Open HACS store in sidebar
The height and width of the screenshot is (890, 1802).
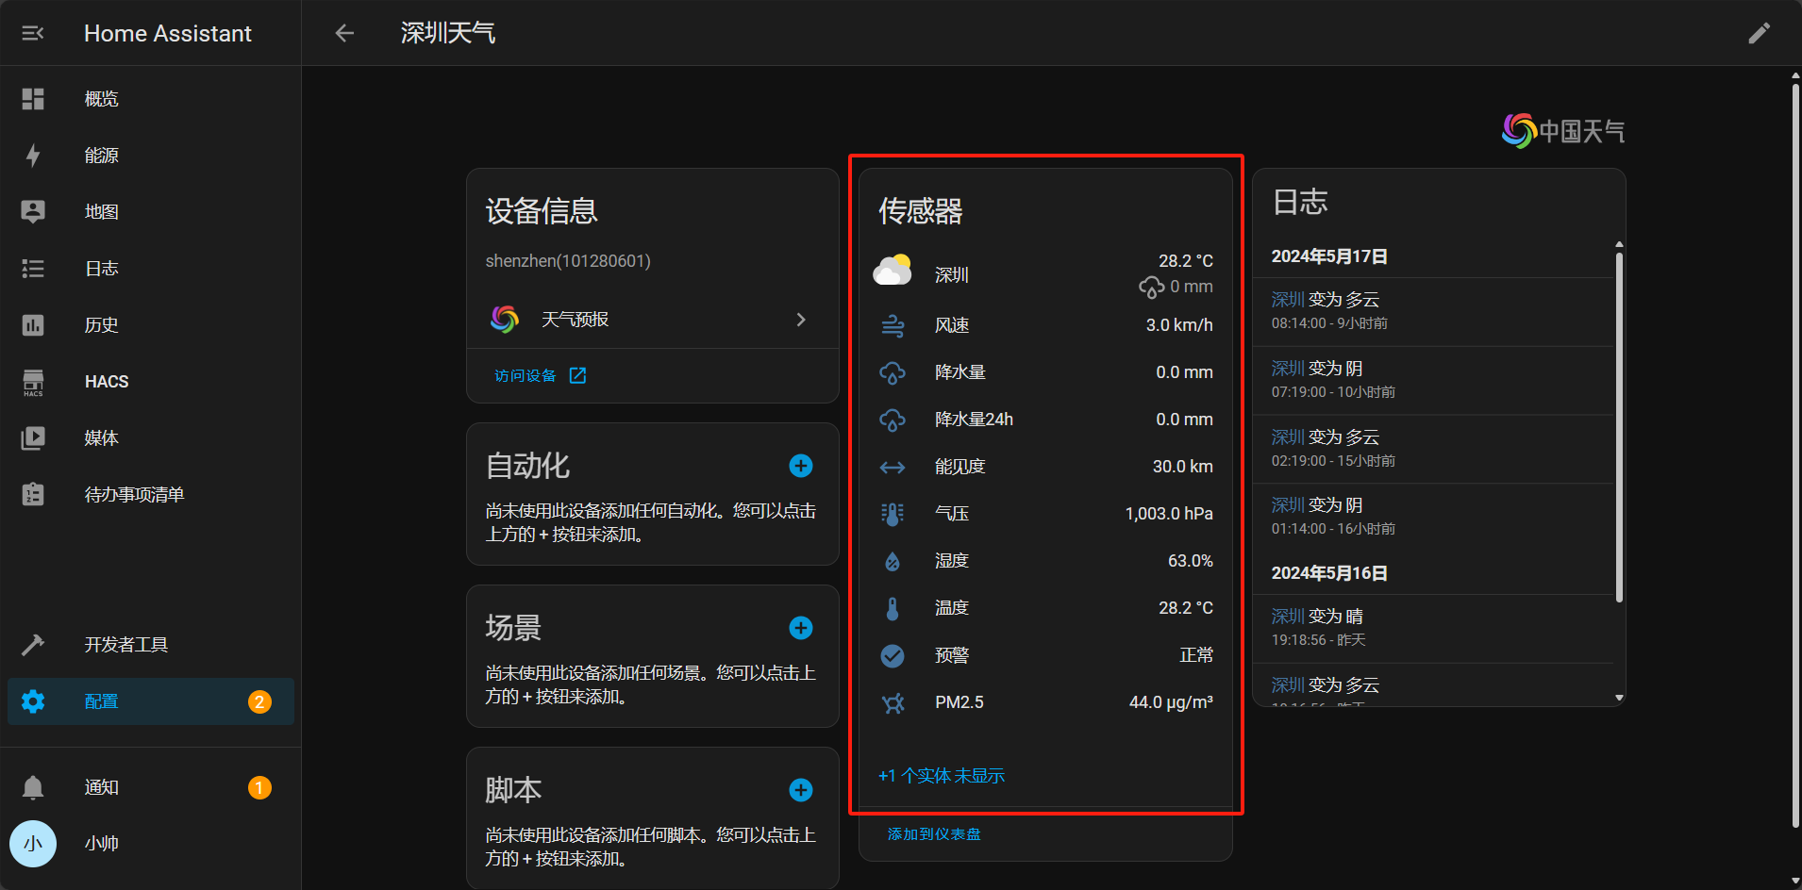coord(151,382)
